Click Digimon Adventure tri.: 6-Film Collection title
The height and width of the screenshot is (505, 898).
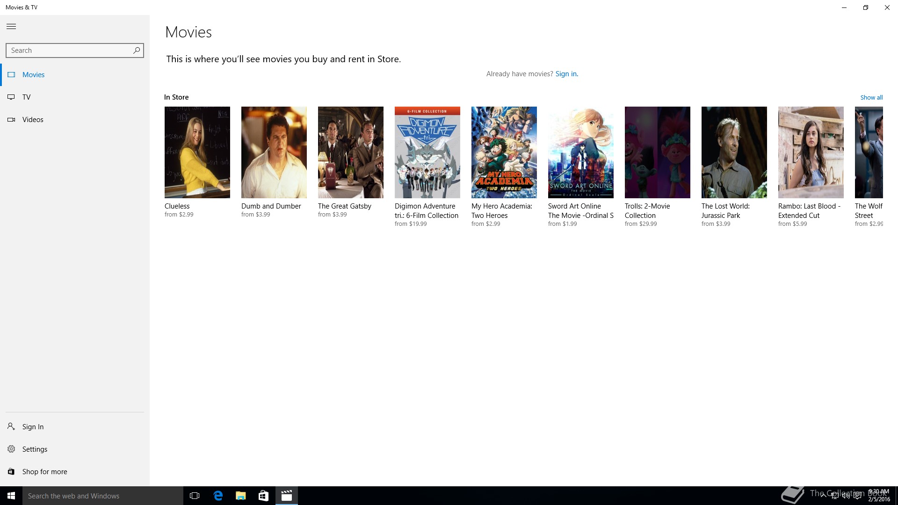point(427,211)
